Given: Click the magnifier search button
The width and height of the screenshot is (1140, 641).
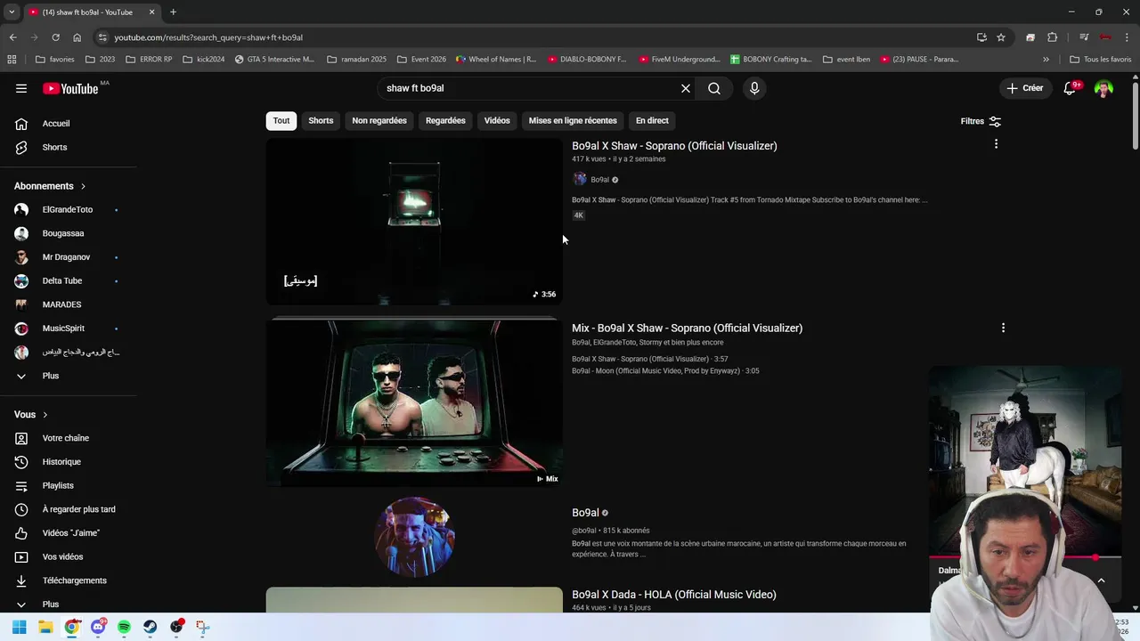Looking at the screenshot, I should tap(714, 88).
